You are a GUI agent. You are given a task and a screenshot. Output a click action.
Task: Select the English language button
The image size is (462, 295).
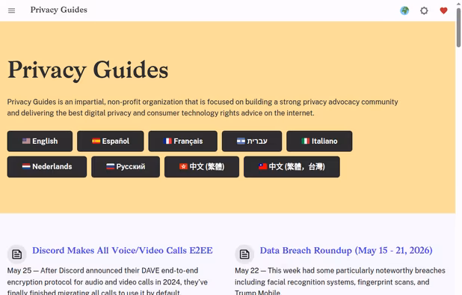[40, 141]
